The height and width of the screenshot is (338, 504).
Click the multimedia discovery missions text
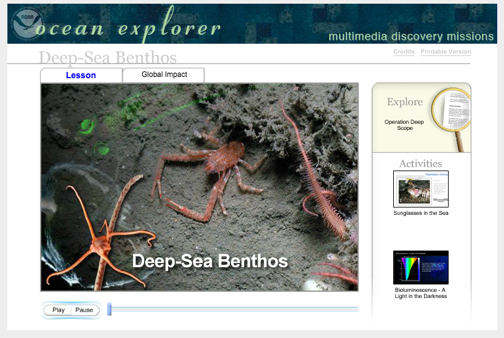(x=411, y=37)
